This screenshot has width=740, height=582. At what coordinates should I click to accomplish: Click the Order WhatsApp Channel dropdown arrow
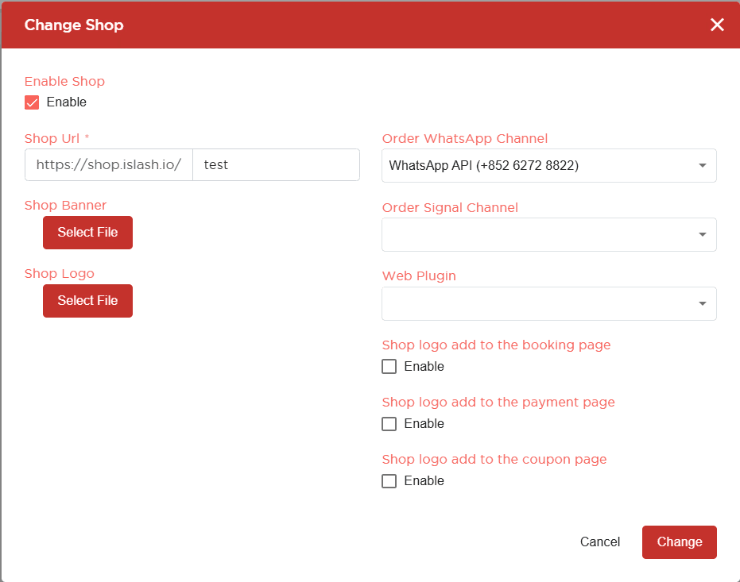[703, 165]
